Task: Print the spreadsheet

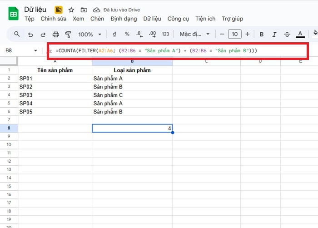Action: click(x=56, y=34)
